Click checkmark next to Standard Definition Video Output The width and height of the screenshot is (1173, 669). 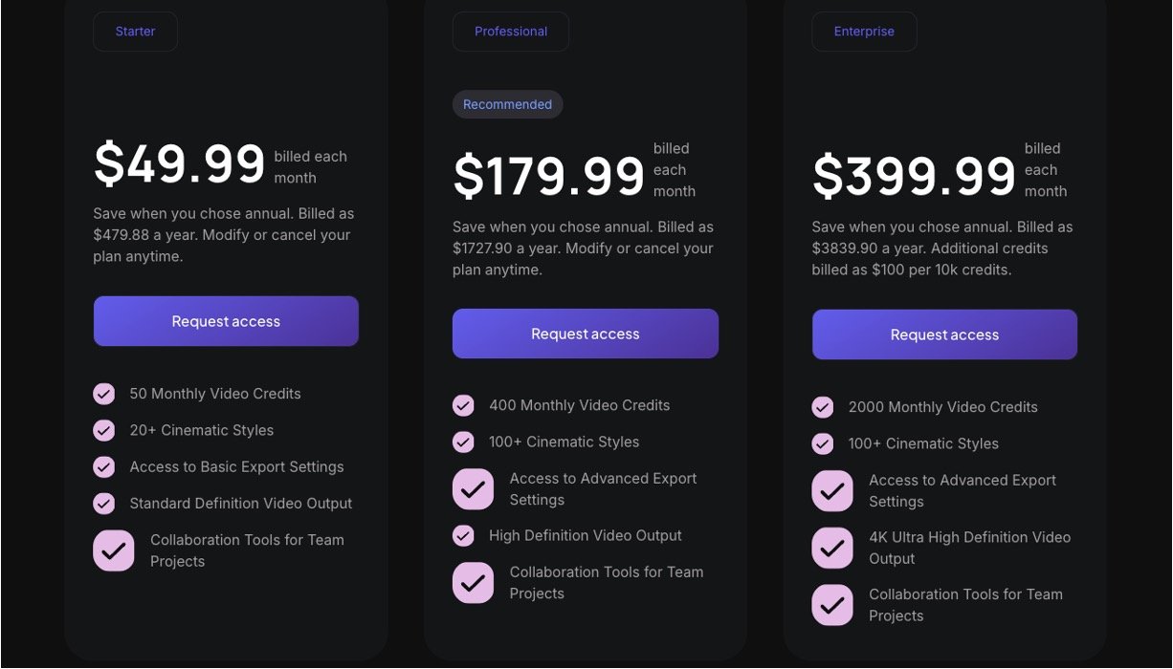[104, 503]
